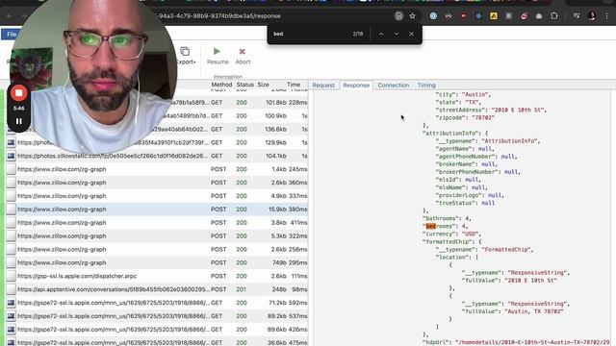Select the gspe72 GET row sized 71.2kb
This screenshot has height=346, width=616.
pos(156,303)
